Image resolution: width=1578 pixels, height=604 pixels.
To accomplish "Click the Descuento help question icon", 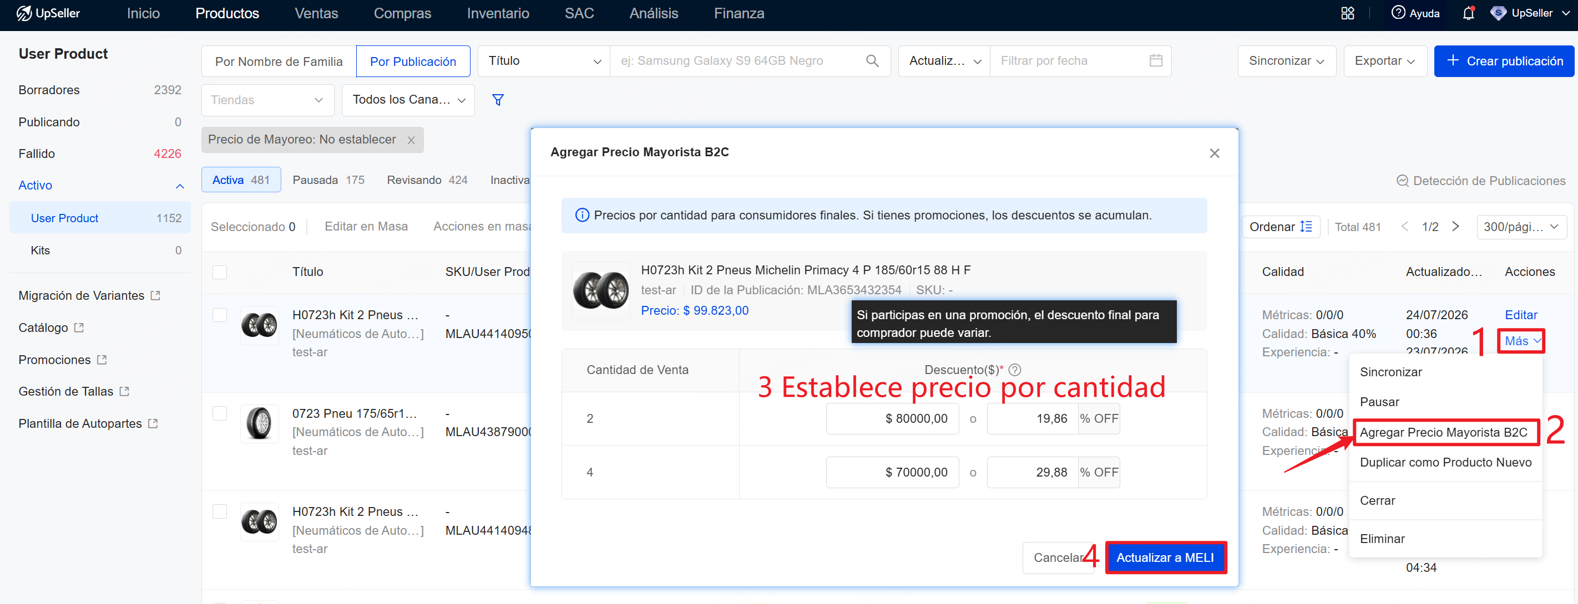I will (x=1014, y=370).
